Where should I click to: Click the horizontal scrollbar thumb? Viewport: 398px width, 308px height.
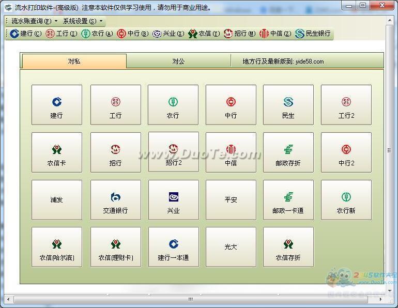191,299
